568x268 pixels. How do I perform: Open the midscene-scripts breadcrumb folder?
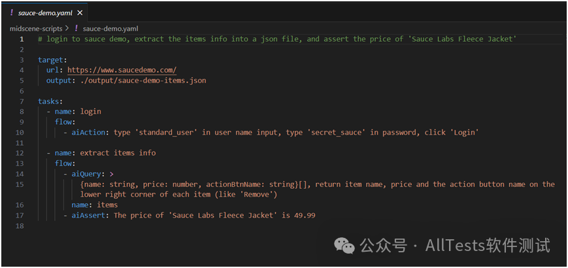(36, 29)
